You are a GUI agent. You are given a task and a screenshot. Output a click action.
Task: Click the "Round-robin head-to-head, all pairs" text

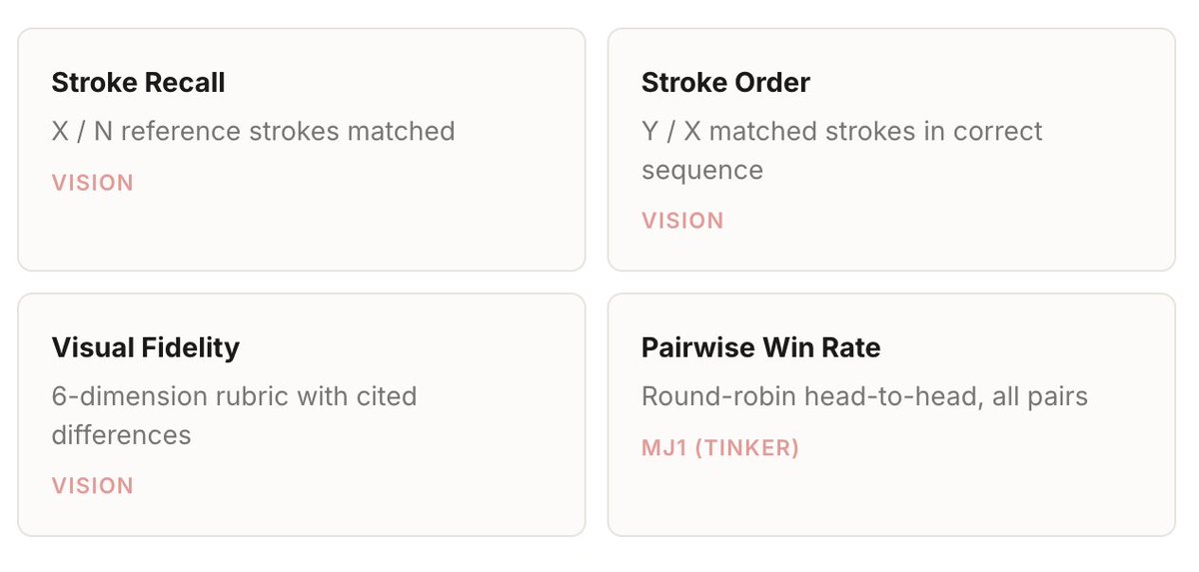click(x=864, y=396)
